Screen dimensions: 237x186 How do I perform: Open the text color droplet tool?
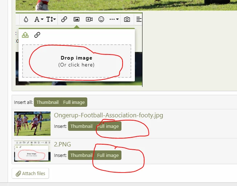pyautogui.click(x=26, y=19)
